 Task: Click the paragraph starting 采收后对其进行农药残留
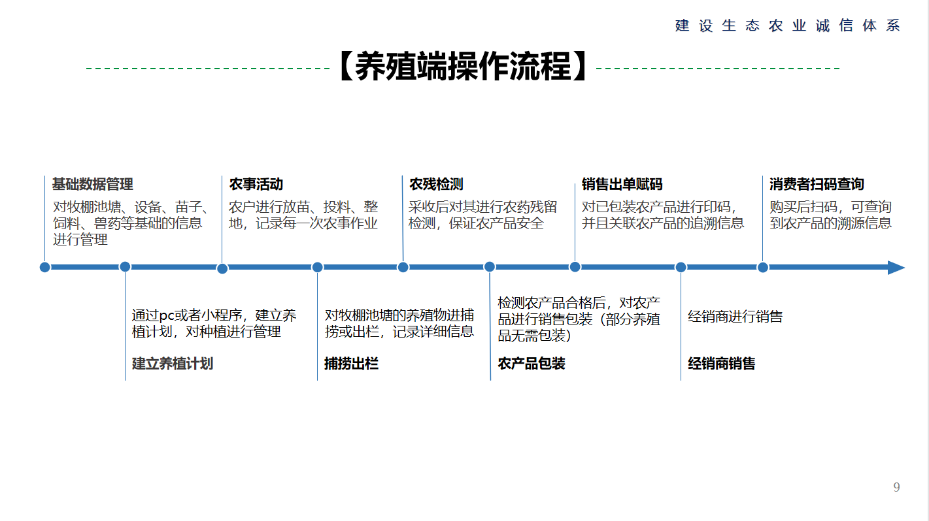[x=483, y=215]
